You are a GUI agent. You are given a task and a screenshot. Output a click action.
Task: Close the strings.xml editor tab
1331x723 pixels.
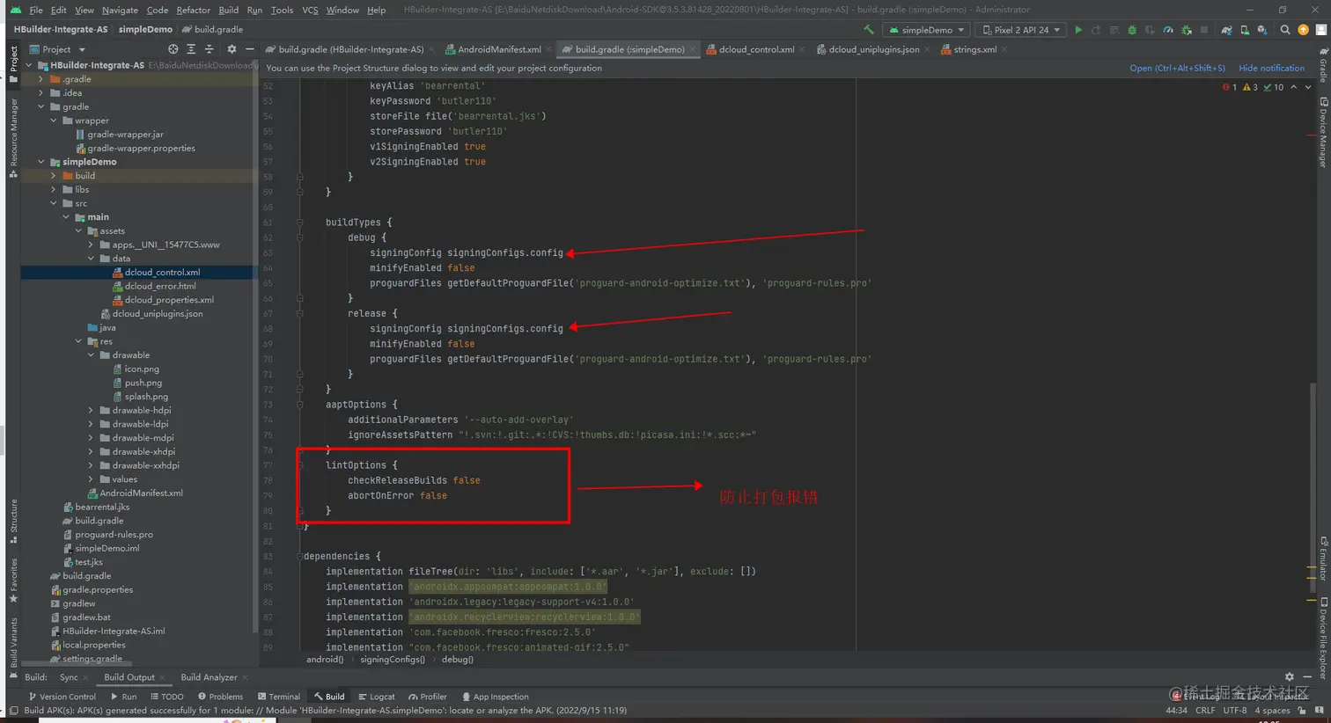click(x=1004, y=49)
